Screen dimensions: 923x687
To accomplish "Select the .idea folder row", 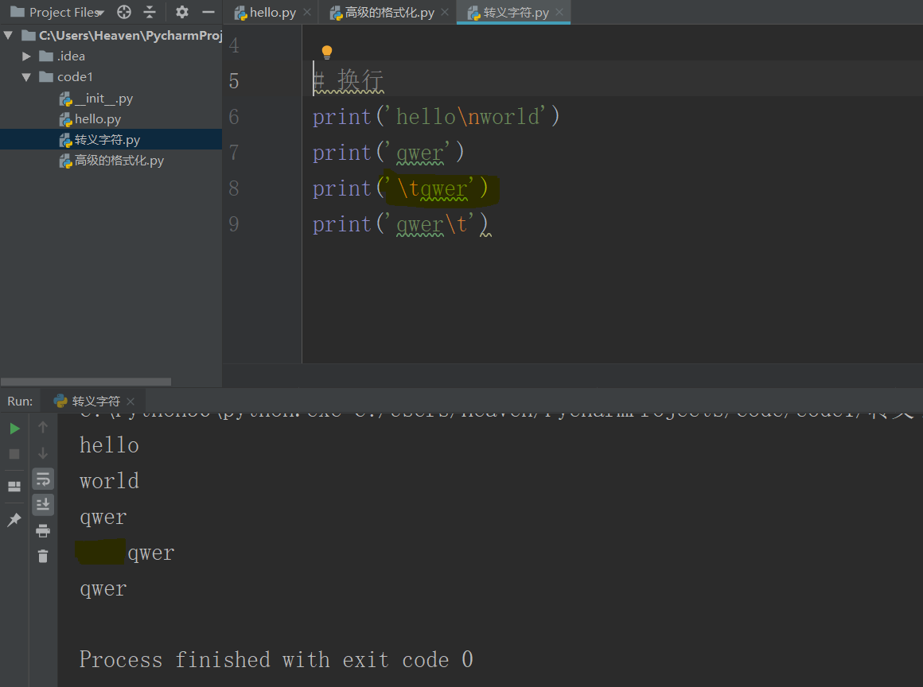I will 111,56.
